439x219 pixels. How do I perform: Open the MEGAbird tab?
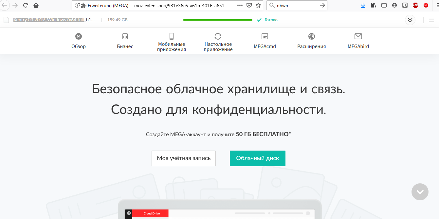click(358, 41)
